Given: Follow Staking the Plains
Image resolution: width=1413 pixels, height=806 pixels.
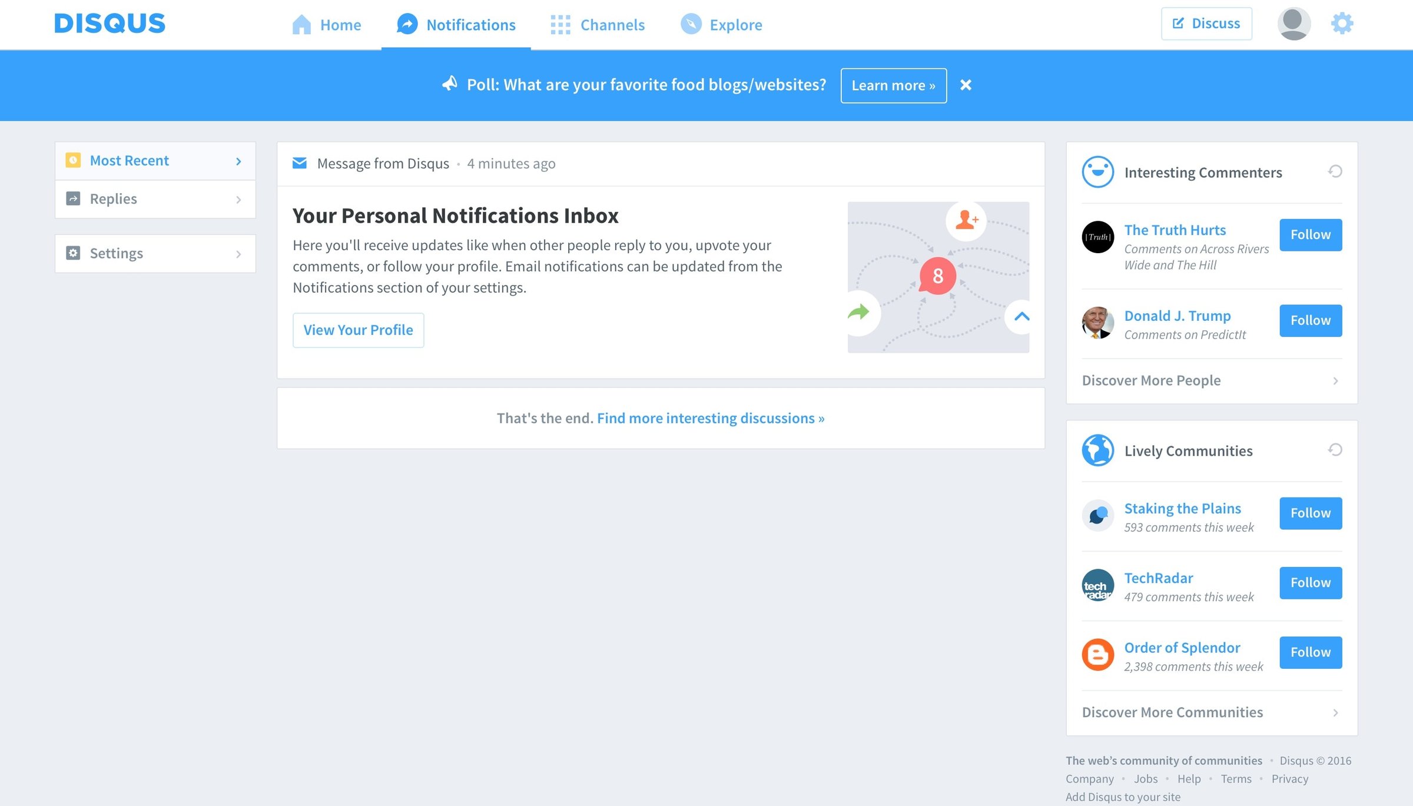Looking at the screenshot, I should click(x=1311, y=513).
